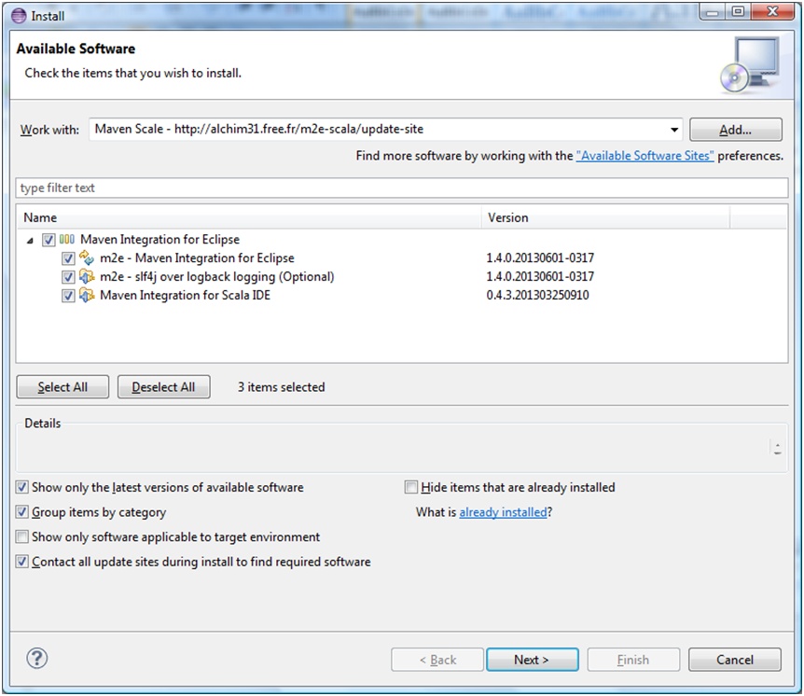Click the Eclipse icon in the title bar

[19, 16]
